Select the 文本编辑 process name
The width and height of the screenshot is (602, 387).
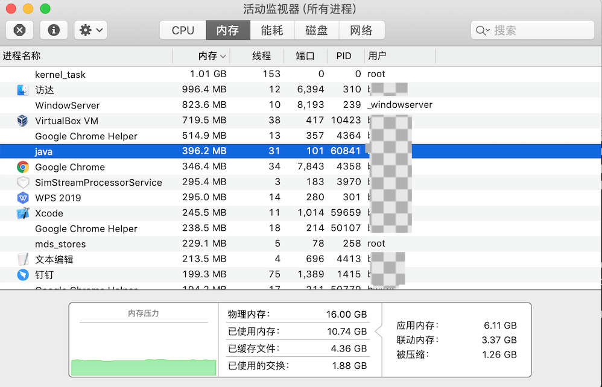[x=54, y=260]
